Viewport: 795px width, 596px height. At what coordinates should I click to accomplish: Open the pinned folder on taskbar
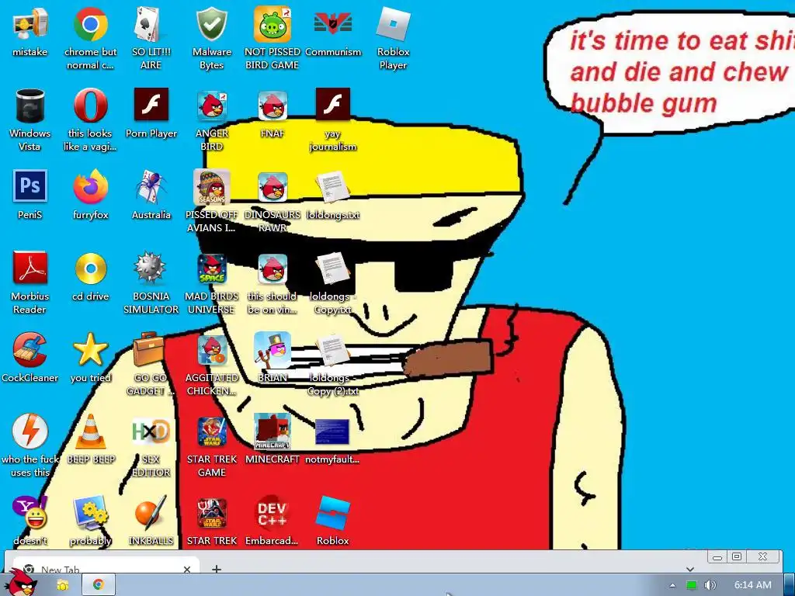(62, 585)
